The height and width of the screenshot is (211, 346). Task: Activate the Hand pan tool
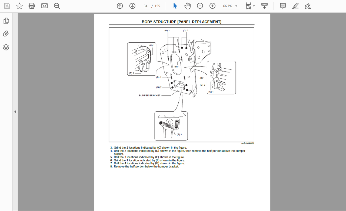(187, 6)
